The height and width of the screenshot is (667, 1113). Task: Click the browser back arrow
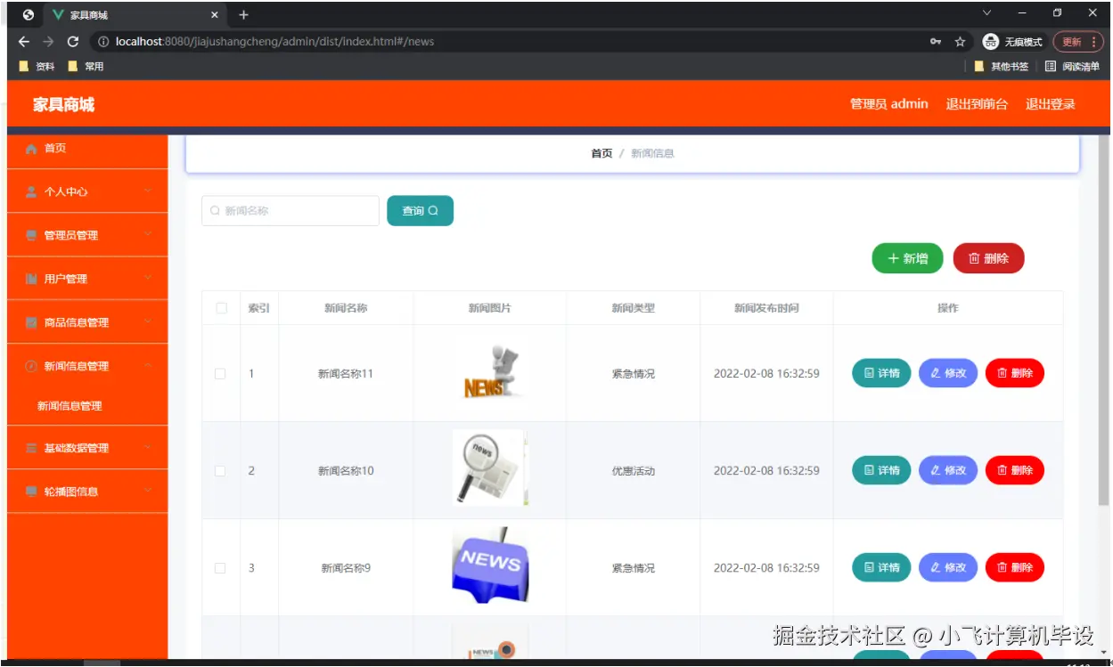coord(24,42)
